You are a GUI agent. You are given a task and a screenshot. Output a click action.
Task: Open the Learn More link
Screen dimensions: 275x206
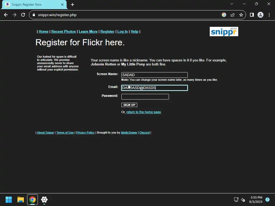click(88, 32)
